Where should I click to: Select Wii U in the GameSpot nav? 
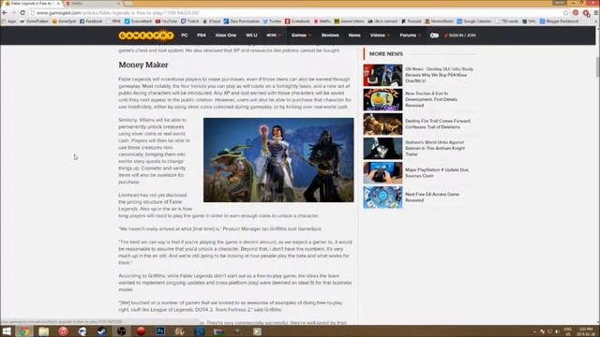(x=251, y=36)
